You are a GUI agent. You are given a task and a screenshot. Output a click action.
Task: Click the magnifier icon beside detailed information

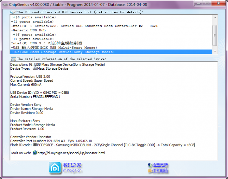13,59
